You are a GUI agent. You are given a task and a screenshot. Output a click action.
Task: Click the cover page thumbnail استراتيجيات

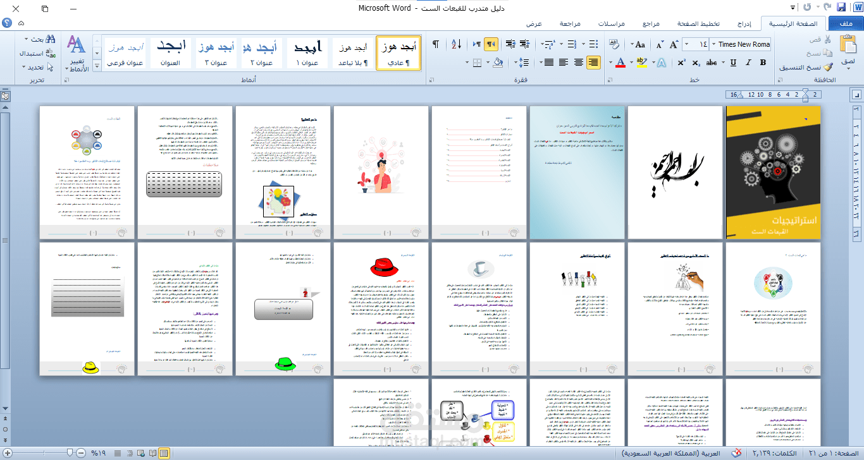click(x=774, y=172)
